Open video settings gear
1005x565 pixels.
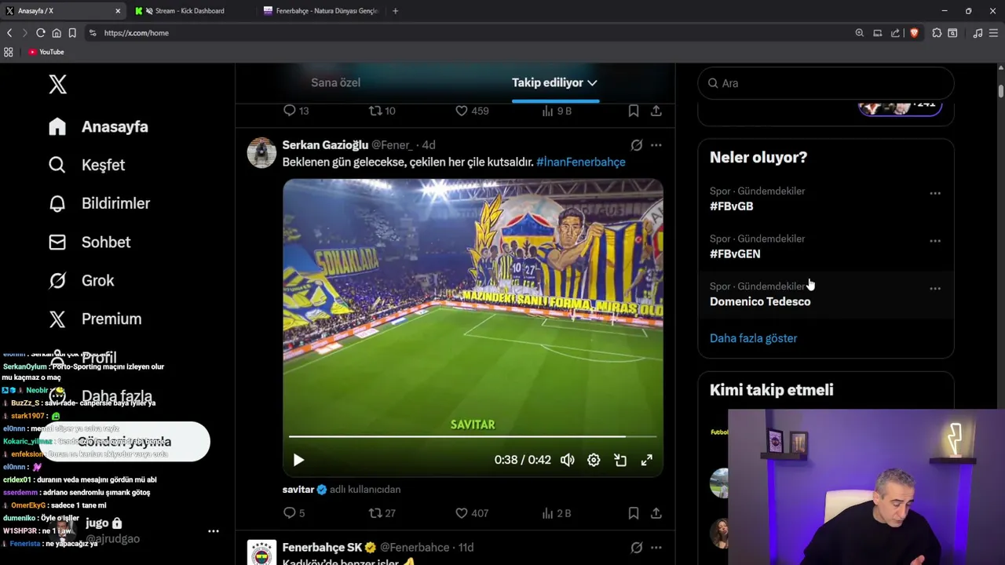tap(594, 461)
